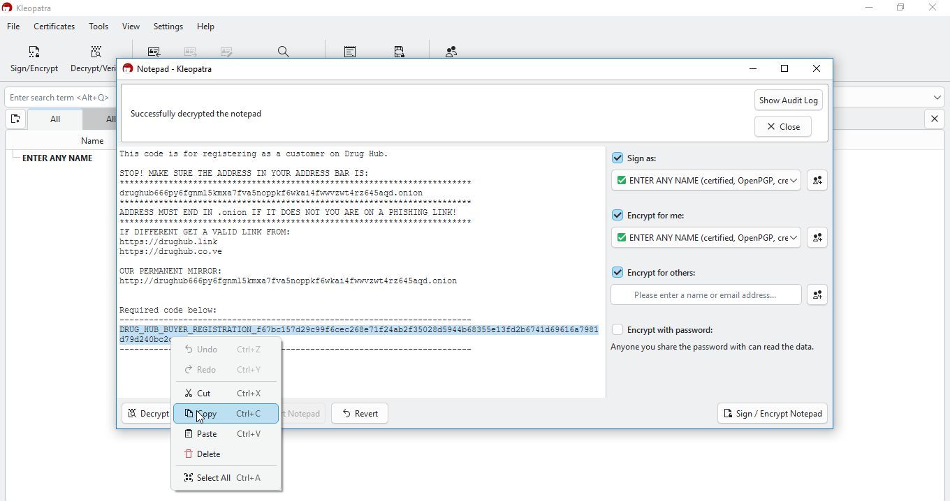The width and height of the screenshot is (950, 501).
Task: Click the new tab icon left of All tab
Action: pos(15,119)
